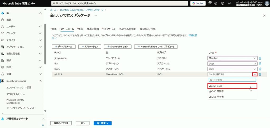270x128 pixels.
Task: Focus the resource search box
Action: click(119, 3)
